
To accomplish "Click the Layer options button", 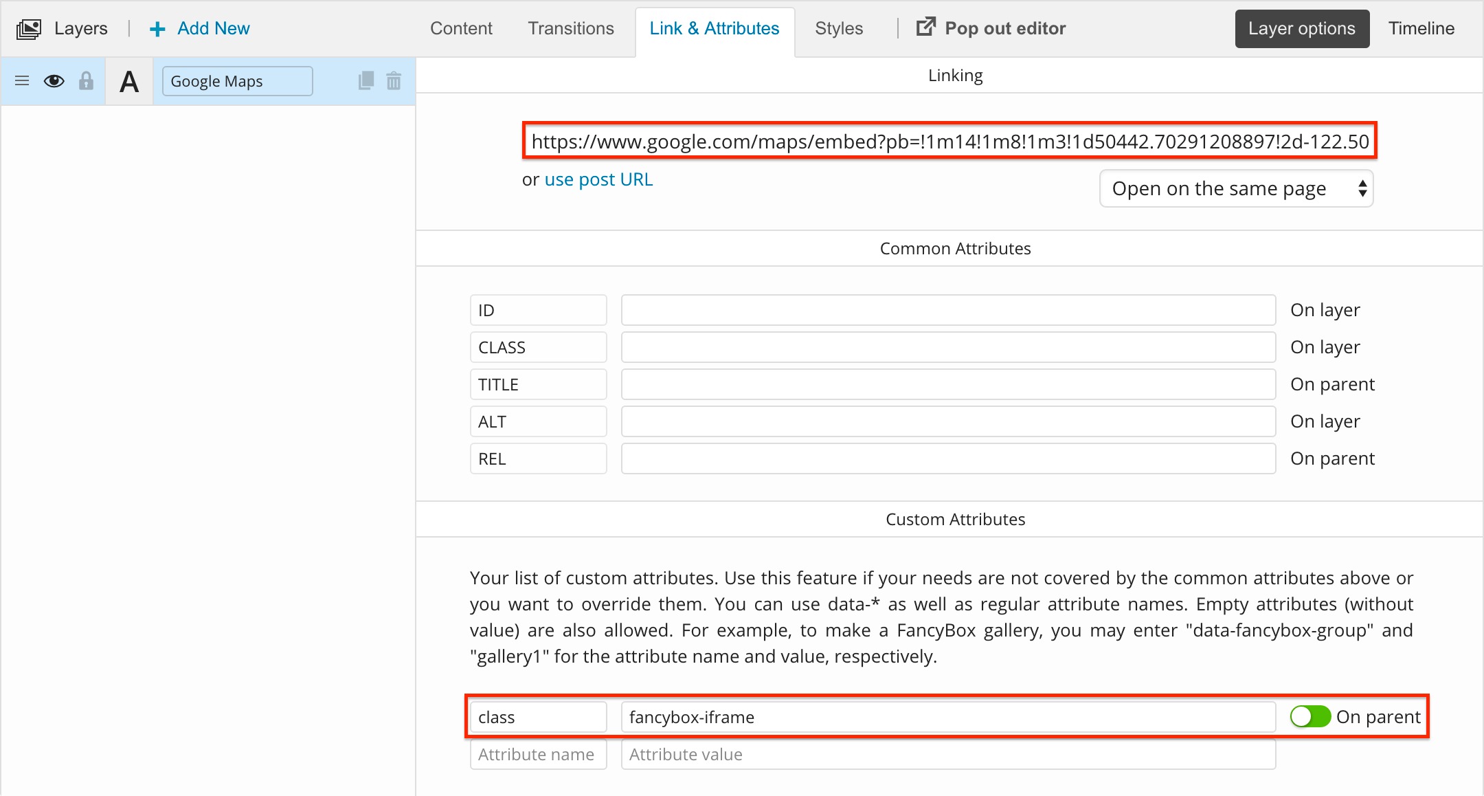I will 1302,28.
